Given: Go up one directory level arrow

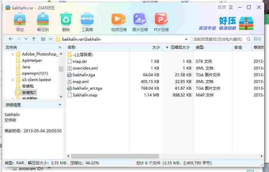Looking at the screenshot, I should [34, 39].
